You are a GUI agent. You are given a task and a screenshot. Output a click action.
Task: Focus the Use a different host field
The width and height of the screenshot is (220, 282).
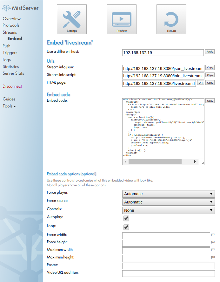point(163,53)
